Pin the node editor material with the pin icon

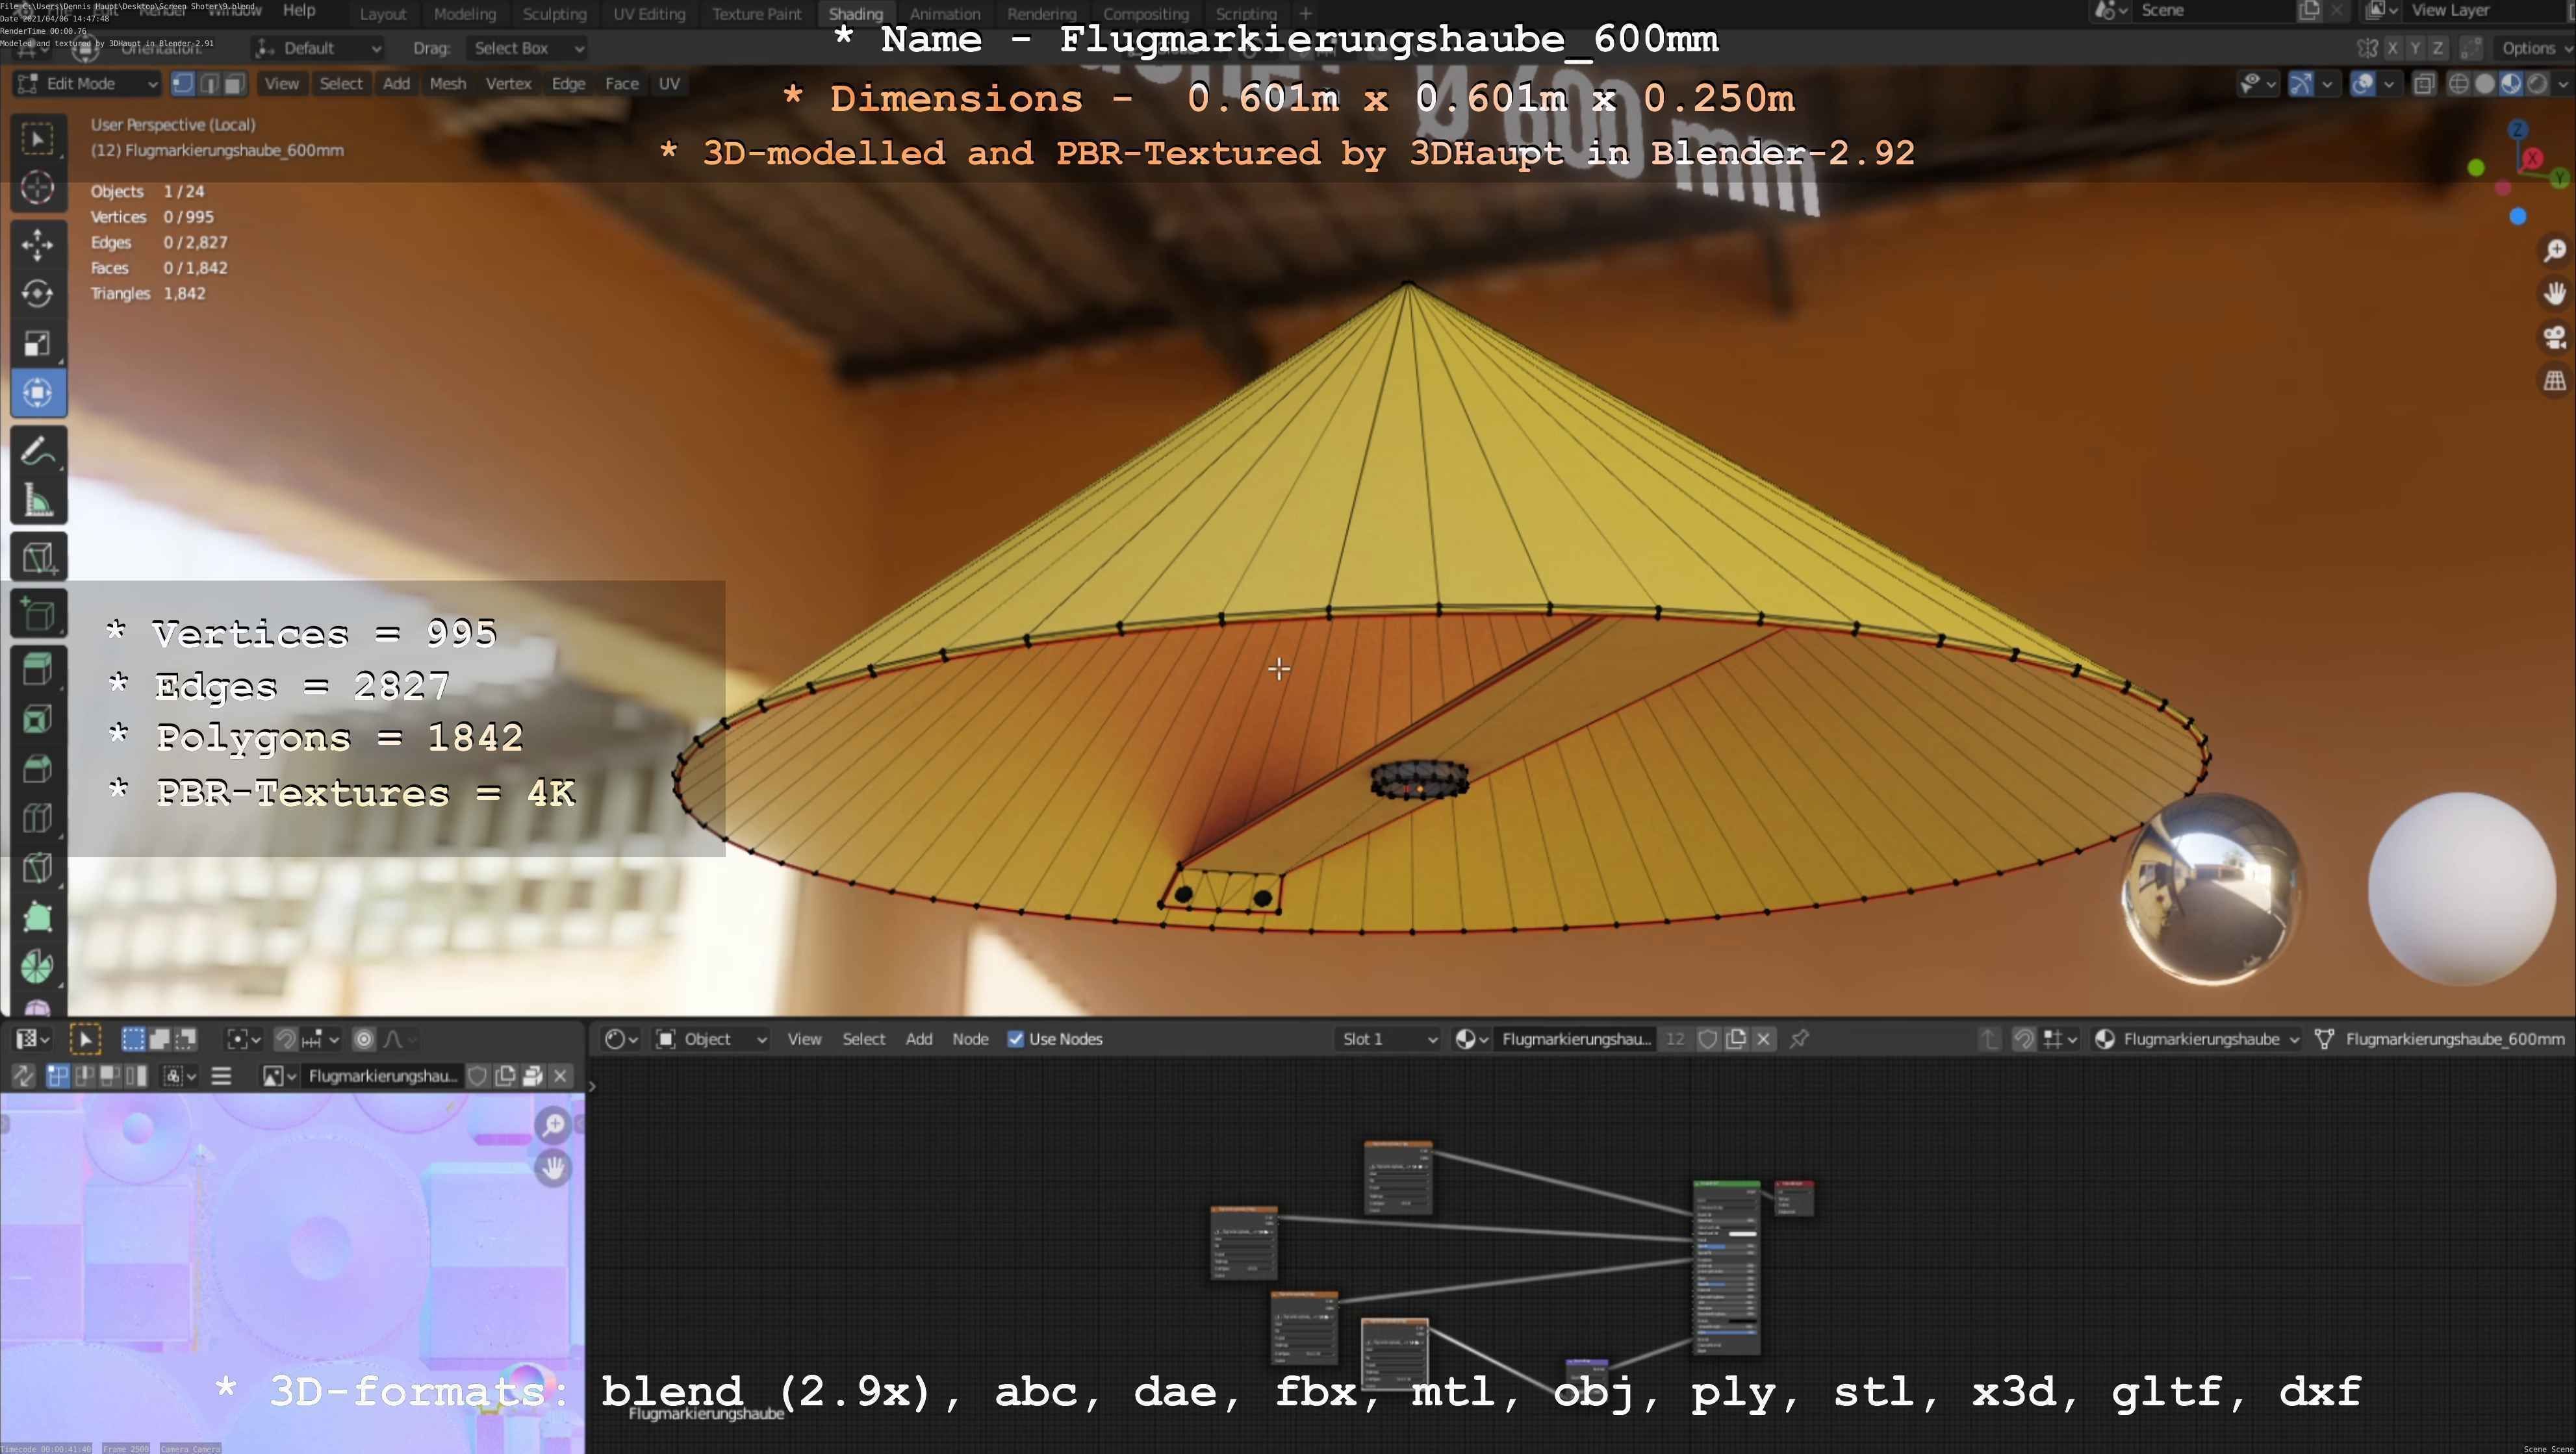click(1799, 1039)
